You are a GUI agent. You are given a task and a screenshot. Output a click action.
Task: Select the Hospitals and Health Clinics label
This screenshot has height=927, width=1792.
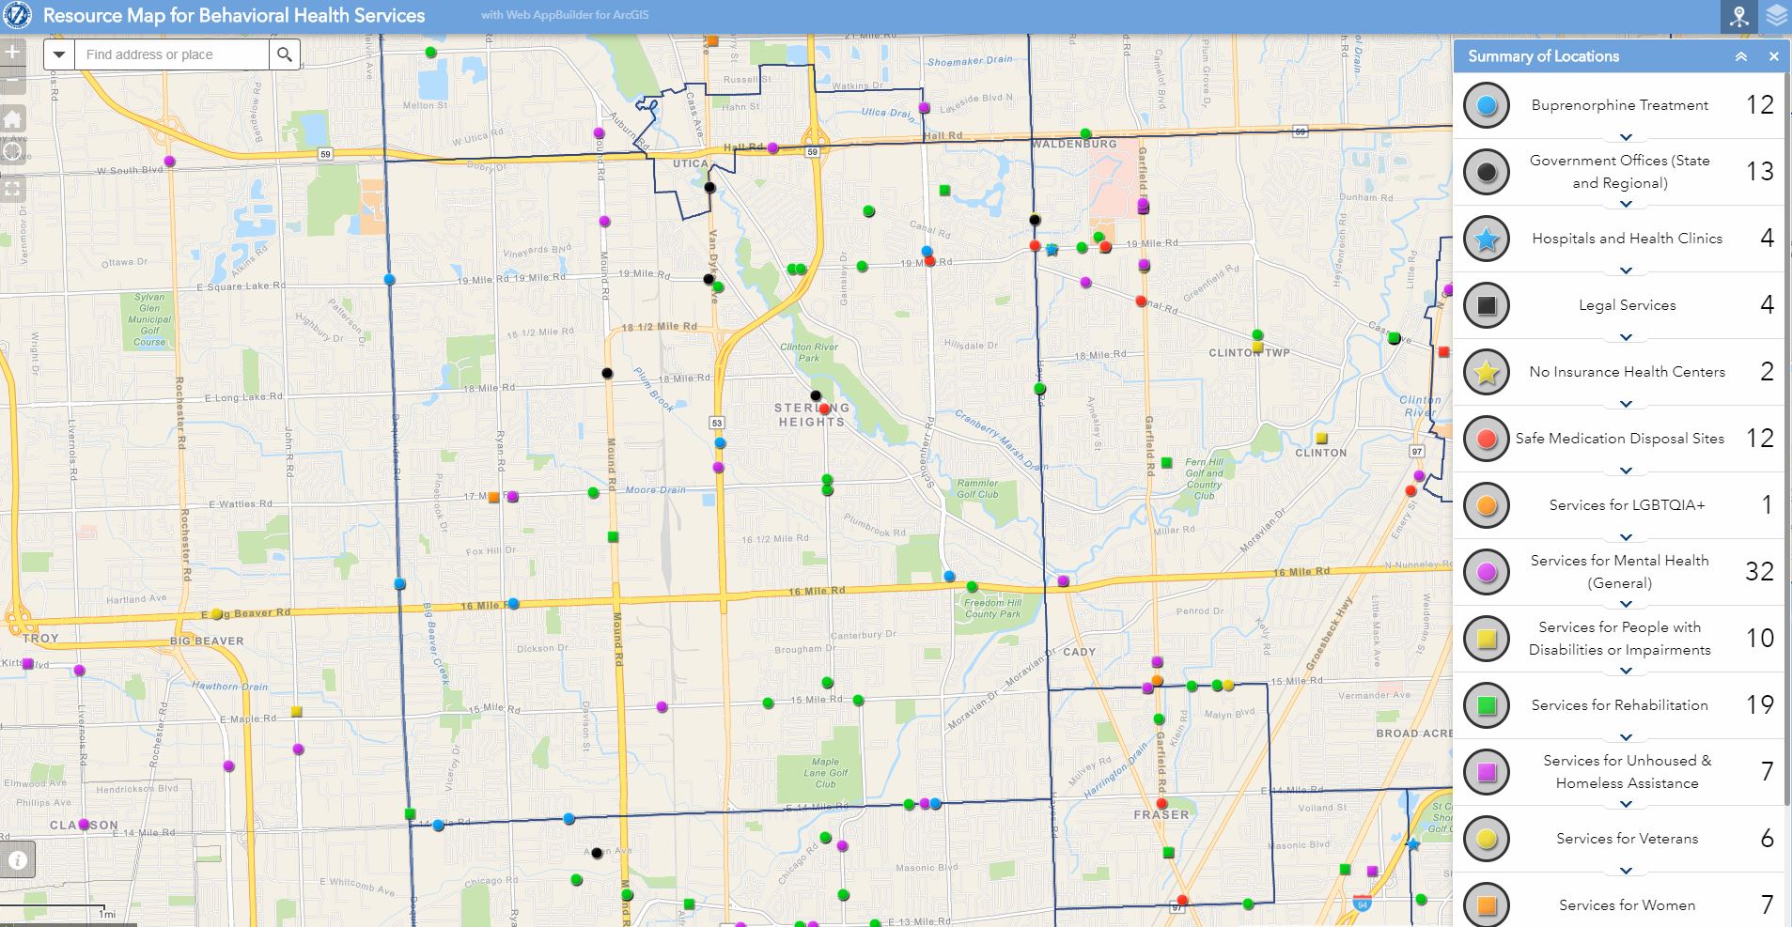coord(1628,239)
